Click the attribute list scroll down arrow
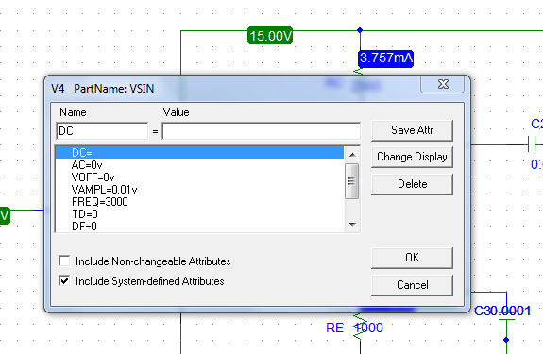Image resolution: width=543 pixels, height=354 pixels. pos(352,225)
